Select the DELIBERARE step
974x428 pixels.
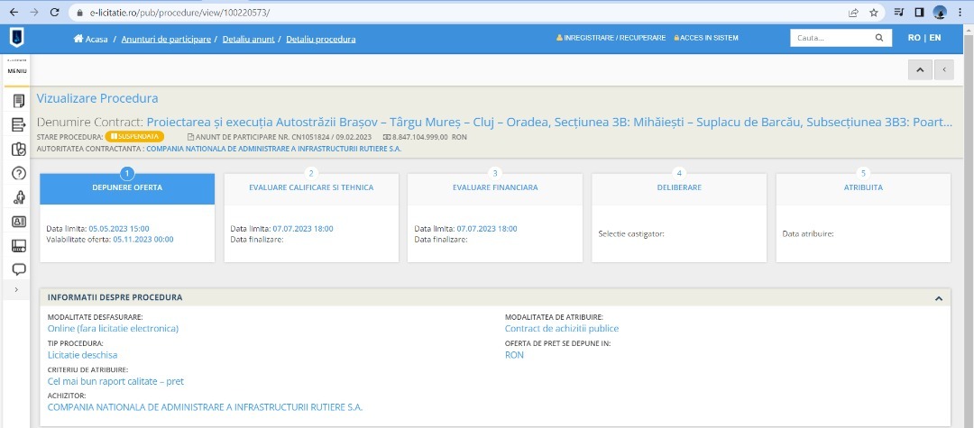pyautogui.click(x=679, y=188)
